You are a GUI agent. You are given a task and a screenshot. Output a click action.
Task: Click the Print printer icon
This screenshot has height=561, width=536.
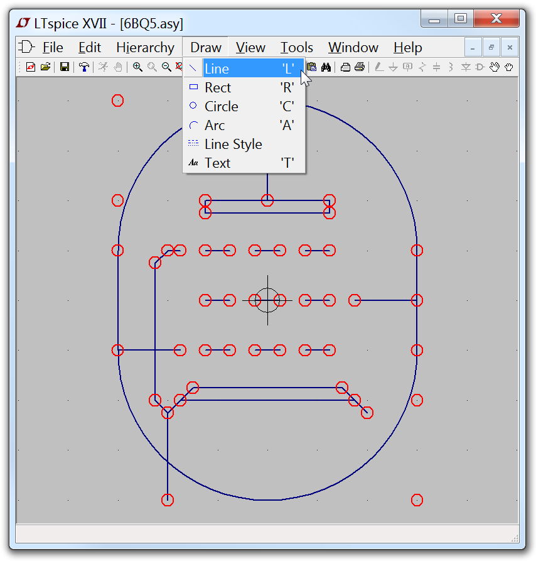pos(360,67)
